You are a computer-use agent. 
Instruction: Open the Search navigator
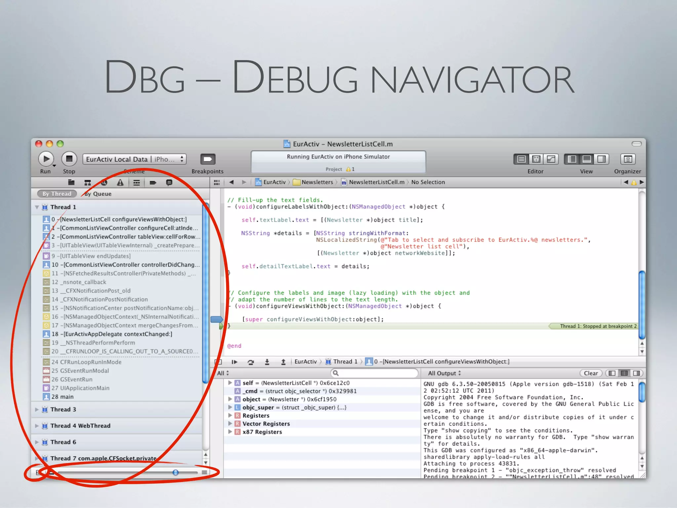[104, 183]
